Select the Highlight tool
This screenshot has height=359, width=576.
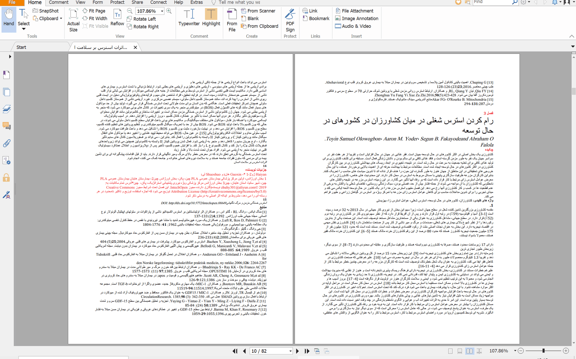211,17
